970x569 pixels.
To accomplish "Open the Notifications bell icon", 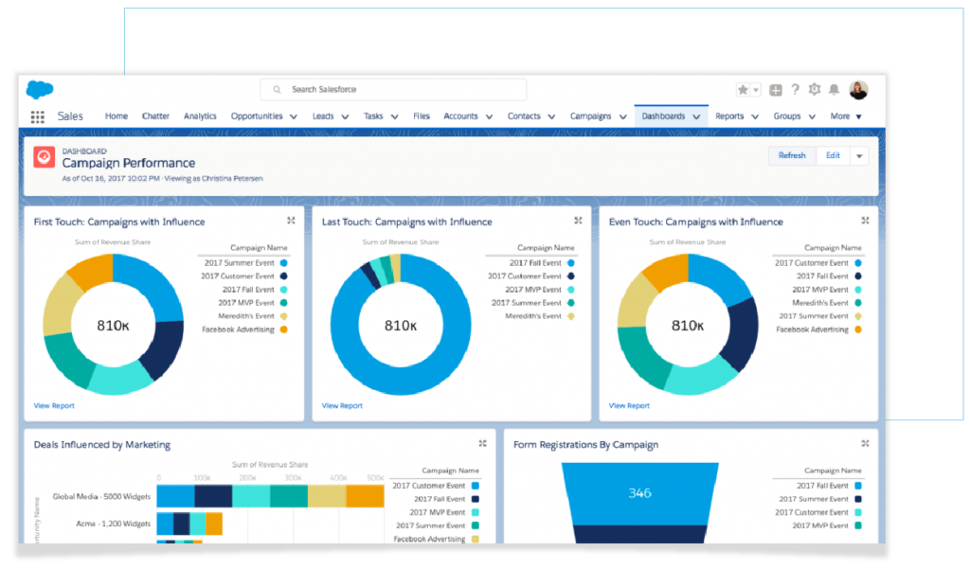I will click(834, 90).
